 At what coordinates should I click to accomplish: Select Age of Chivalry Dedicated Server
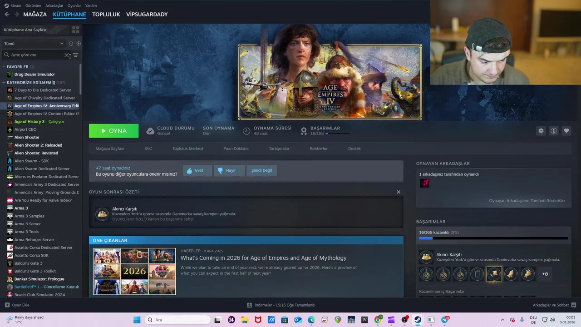44,98
